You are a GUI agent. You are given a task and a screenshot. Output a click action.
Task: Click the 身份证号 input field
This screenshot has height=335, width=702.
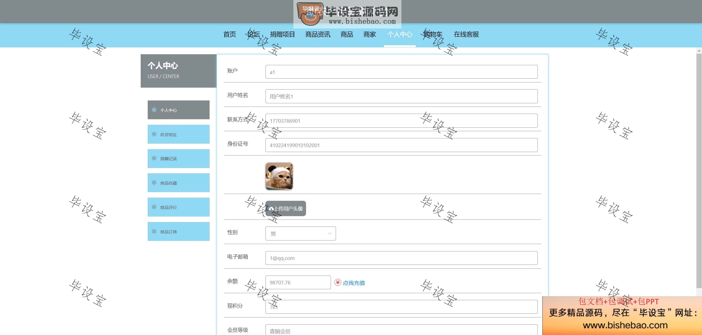click(x=401, y=145)
